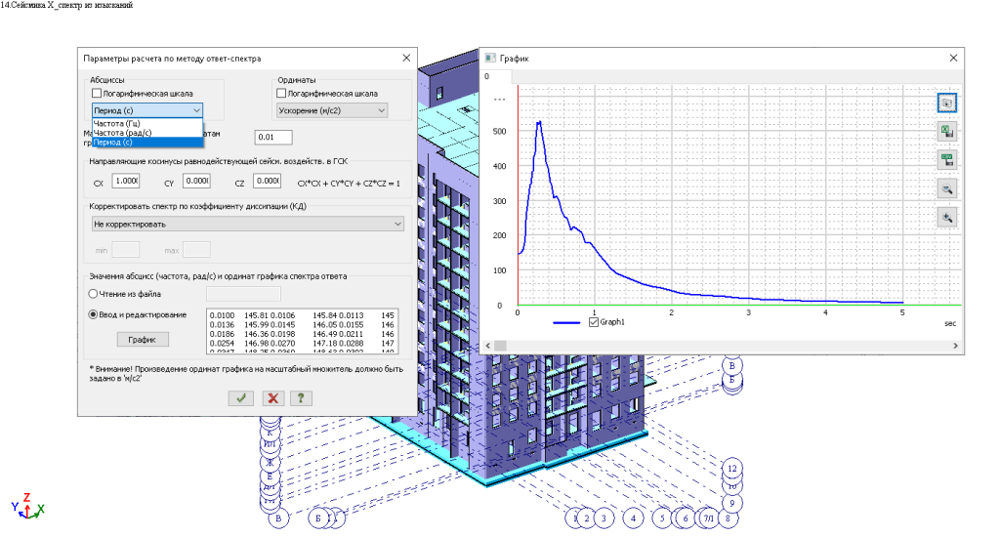Click the graph horizontal scrollbar right arrow
The image size is (1000, 538).
point(956,346)
